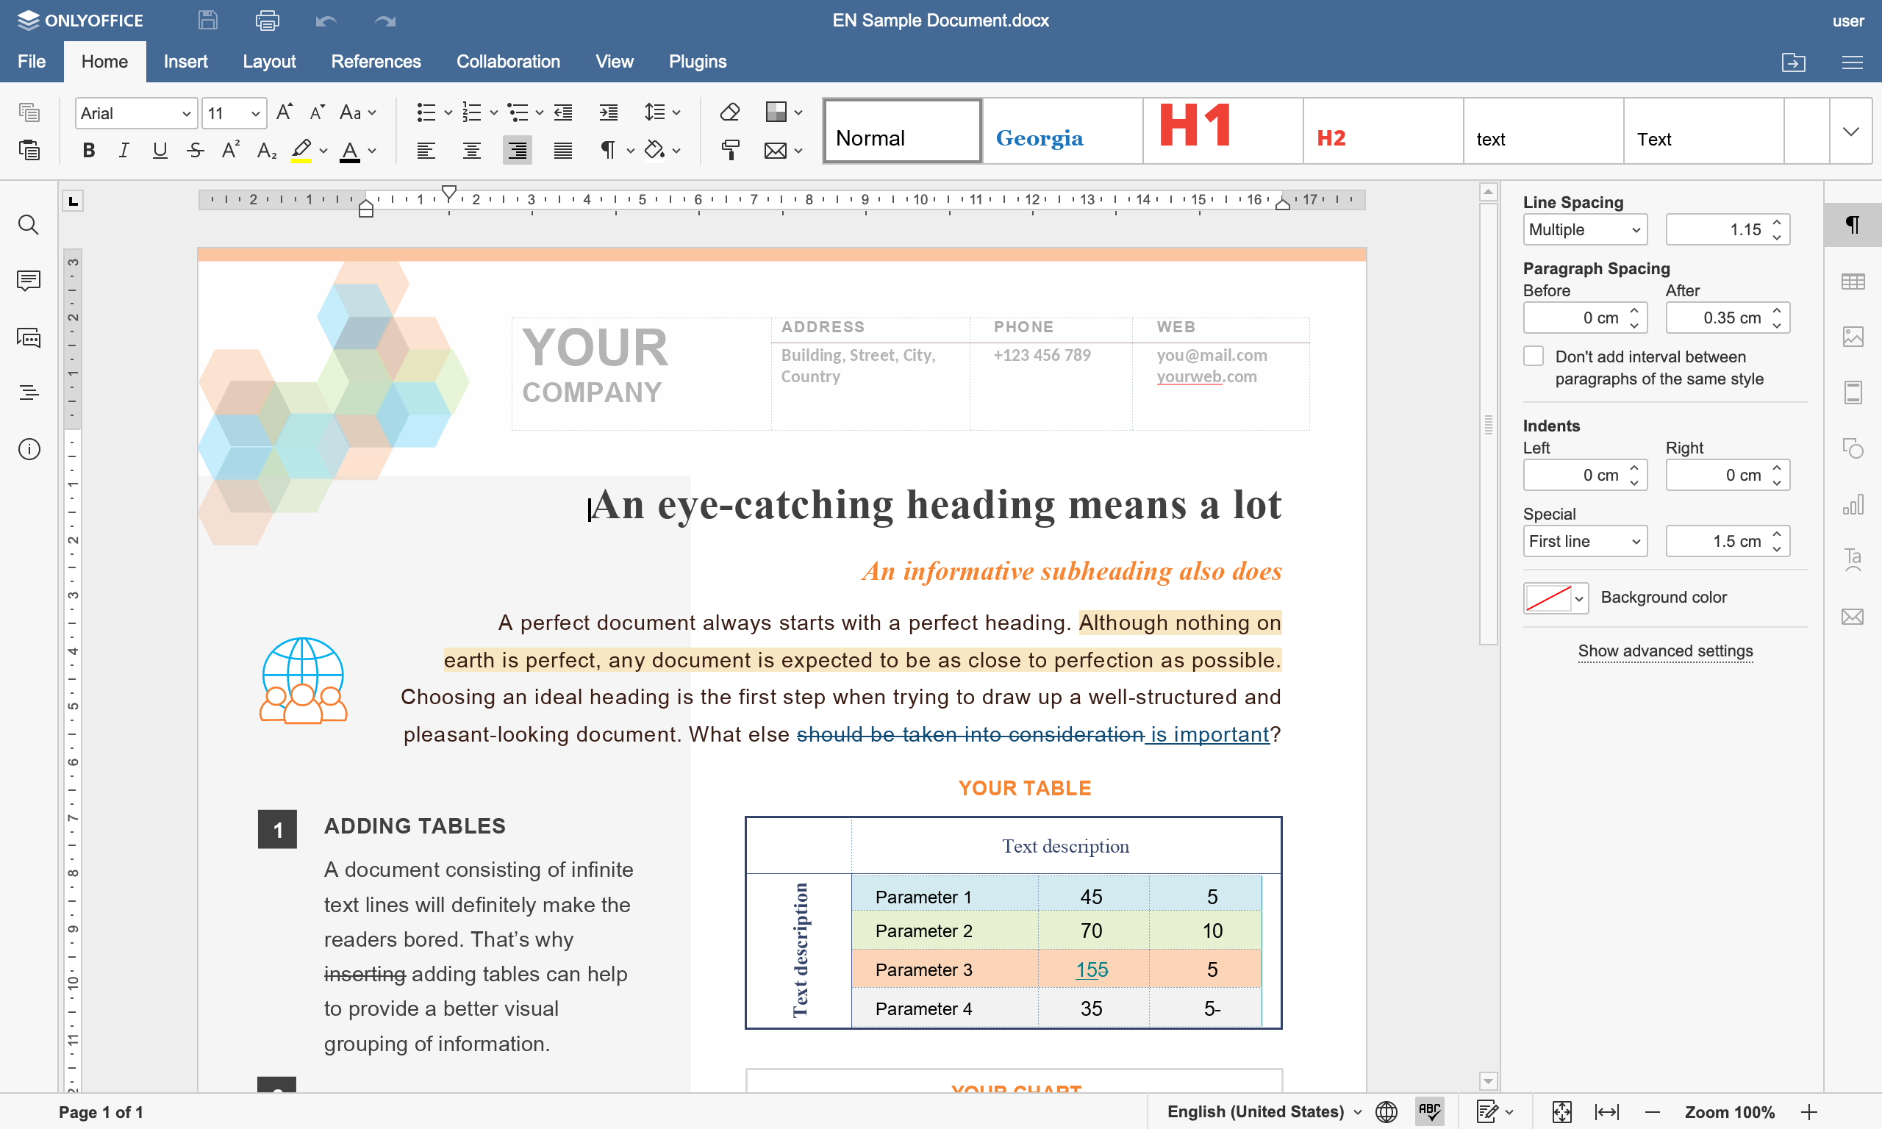The width and height of the screenshot is (1882, 1129).
Task: Open the Special First line dropdown
Action: click(x=1584, y=542)
